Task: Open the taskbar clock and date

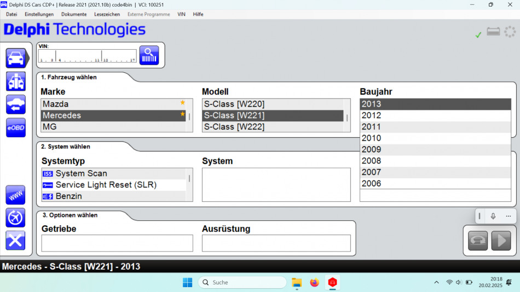Action: click(x=490, y=282)
